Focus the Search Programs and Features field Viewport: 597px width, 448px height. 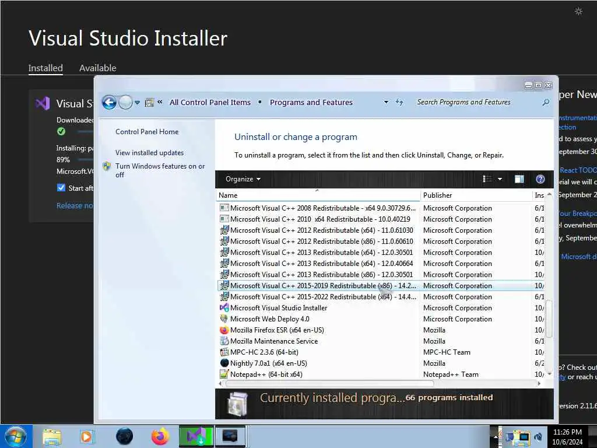point(476,102)
